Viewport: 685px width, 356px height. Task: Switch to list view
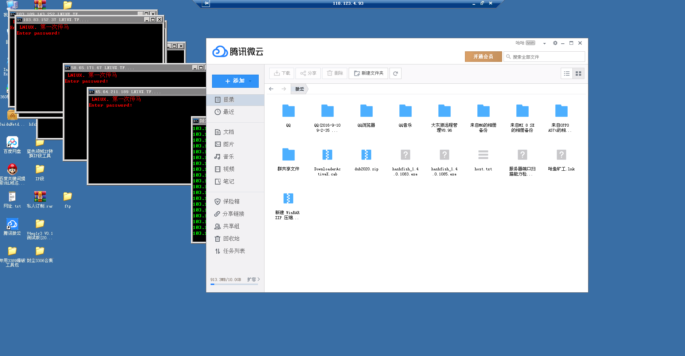point(567,74)
